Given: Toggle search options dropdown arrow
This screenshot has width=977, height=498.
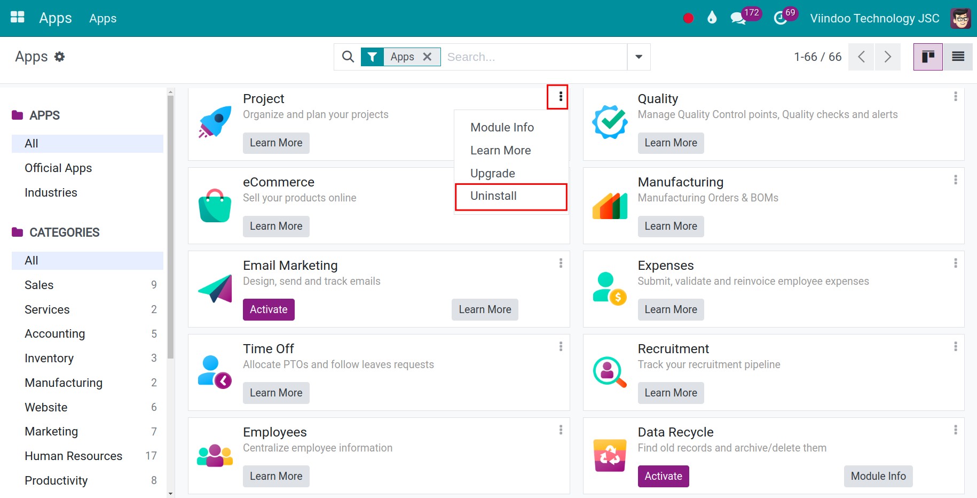Looking at the screenshot, I should (x=639, y=57).
